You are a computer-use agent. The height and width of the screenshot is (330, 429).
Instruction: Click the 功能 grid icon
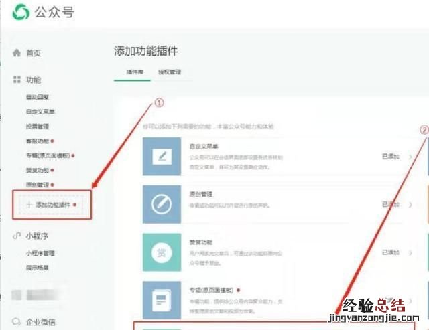pos(17,80)
